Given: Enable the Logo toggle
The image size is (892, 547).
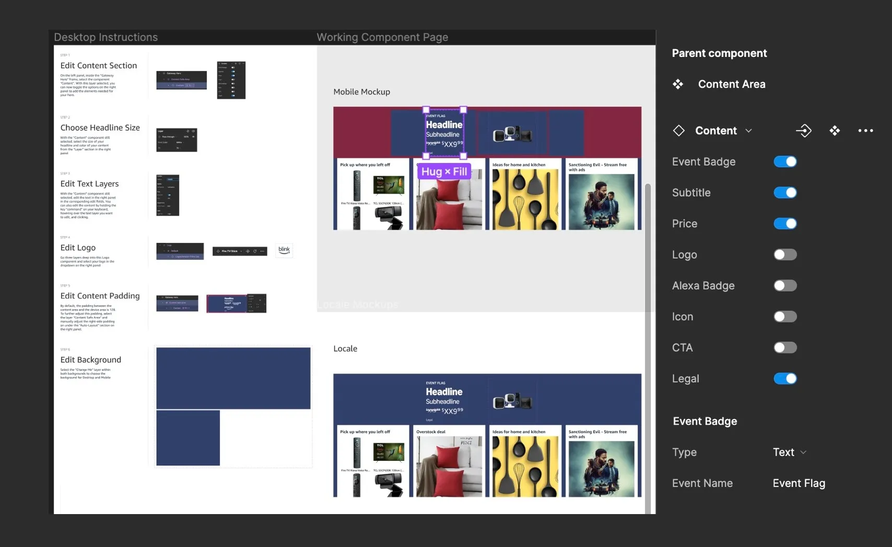Looking at the screenshot, I should [785, 254].
